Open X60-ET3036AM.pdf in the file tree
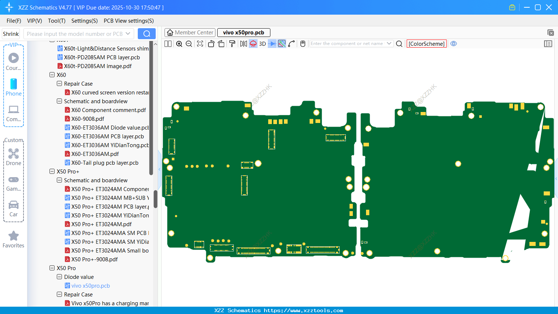 95,154
